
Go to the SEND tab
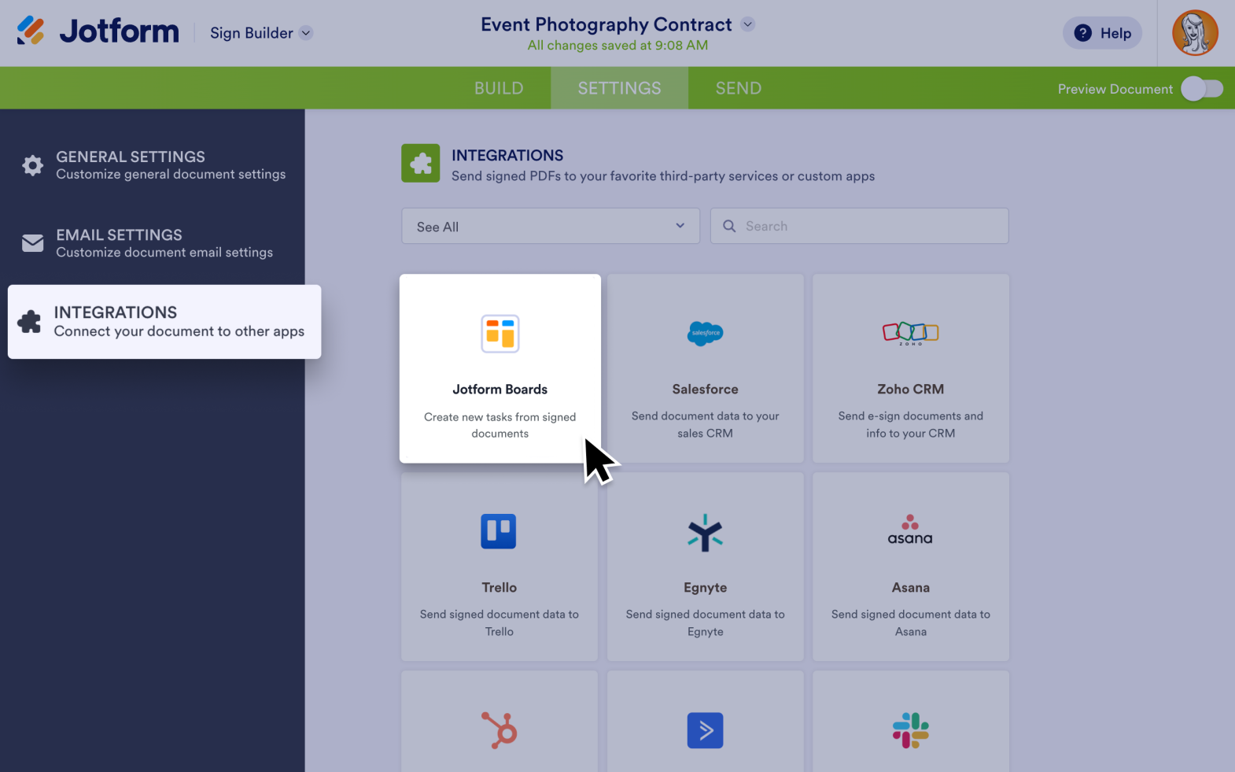pyautogui.click(x=738, y=88)
